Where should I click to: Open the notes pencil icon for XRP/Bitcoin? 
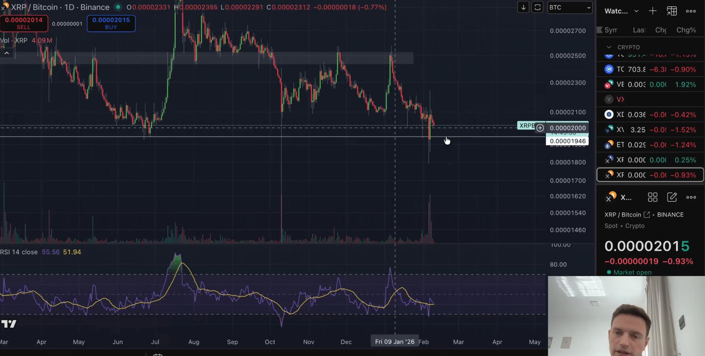coord(672,197)
